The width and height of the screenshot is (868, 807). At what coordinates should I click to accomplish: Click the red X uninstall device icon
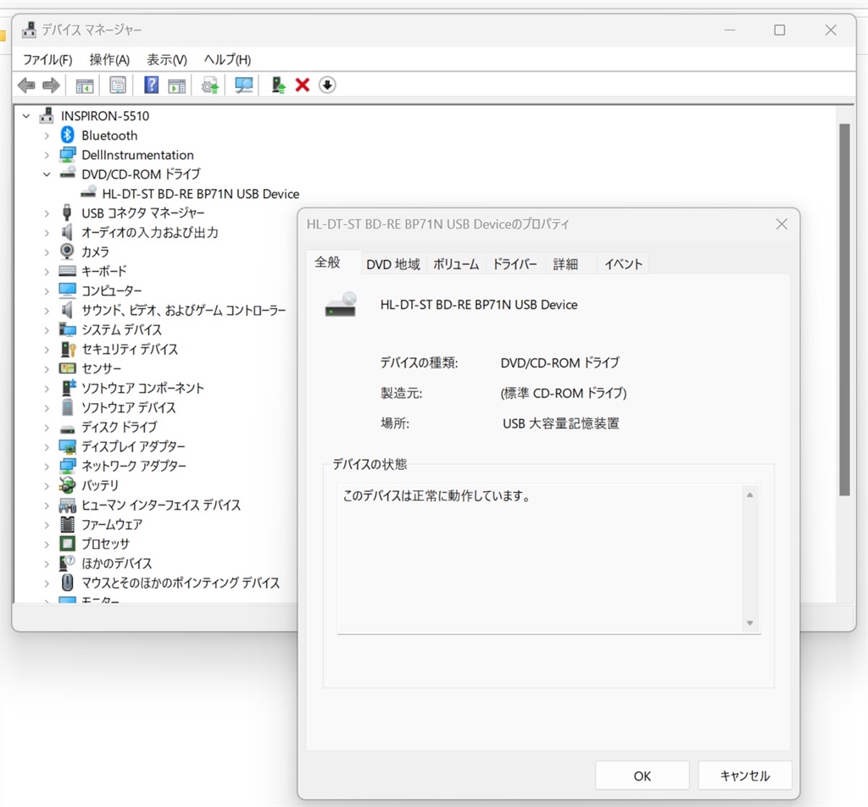pyautogui.click(x=303, y=86)
